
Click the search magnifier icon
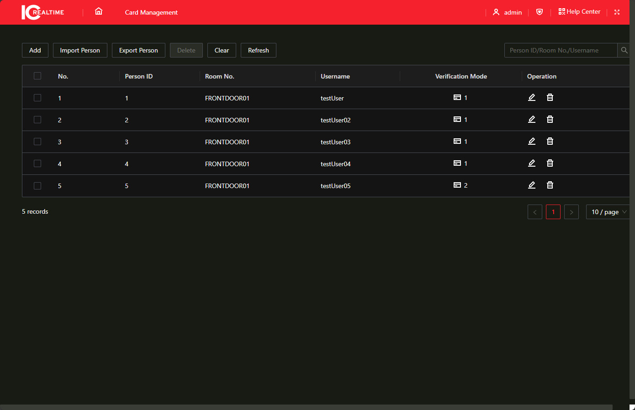[x=624, y=50]
